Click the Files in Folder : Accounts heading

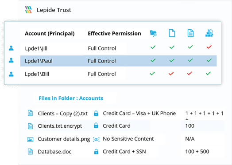pos(71,98)
